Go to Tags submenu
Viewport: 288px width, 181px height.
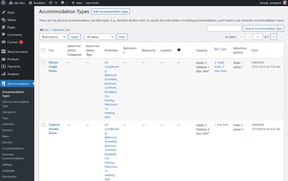[x=5, y=118]
